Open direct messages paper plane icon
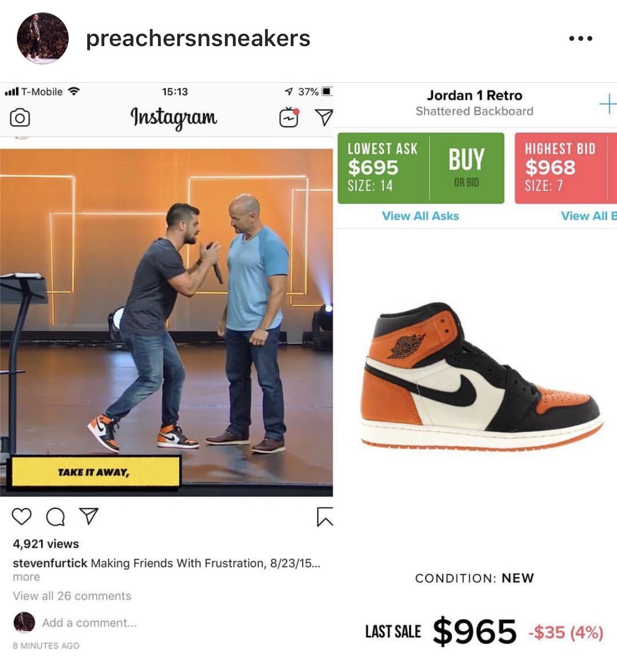This screenshot has height=657, width=617. click(324, 117)
